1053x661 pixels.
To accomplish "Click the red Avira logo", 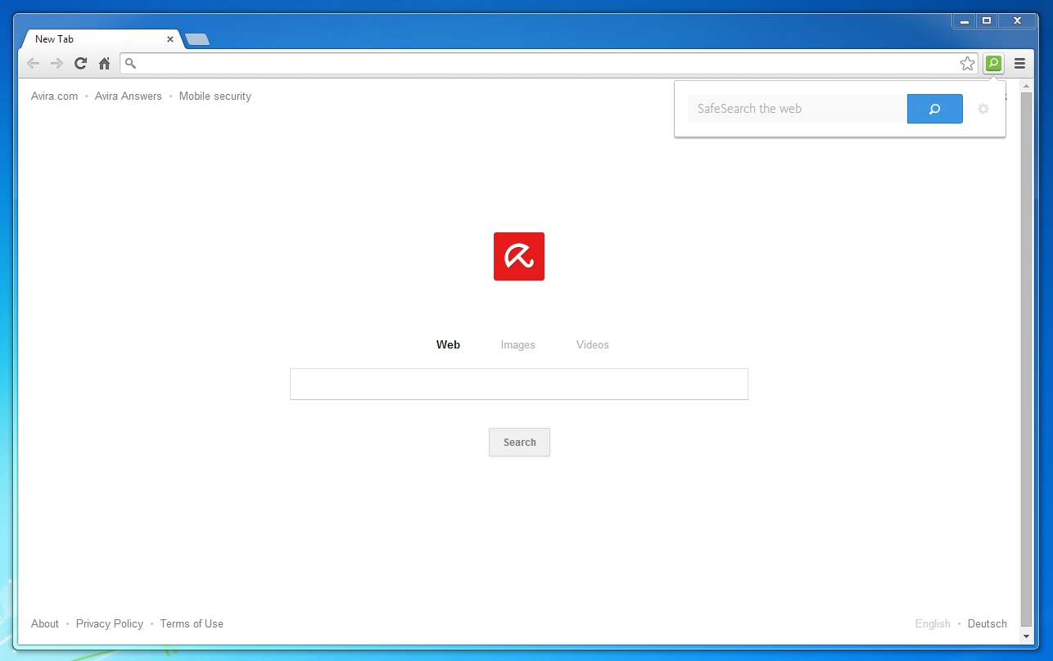I will (519, 256).
